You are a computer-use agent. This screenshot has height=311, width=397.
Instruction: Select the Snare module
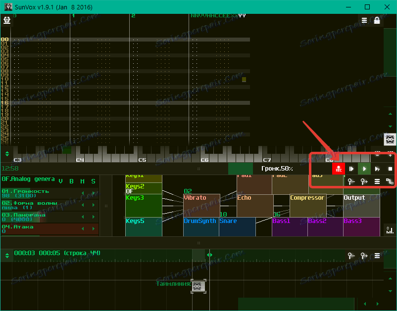click(237, 227)
